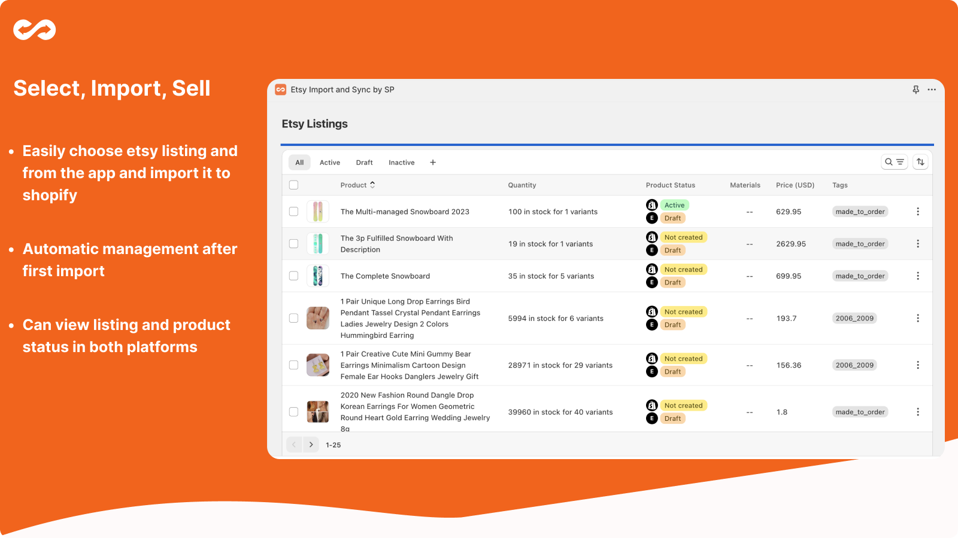Click the price 2629.95
Viewport: 958px width, 538px height.
coord(791,244)
